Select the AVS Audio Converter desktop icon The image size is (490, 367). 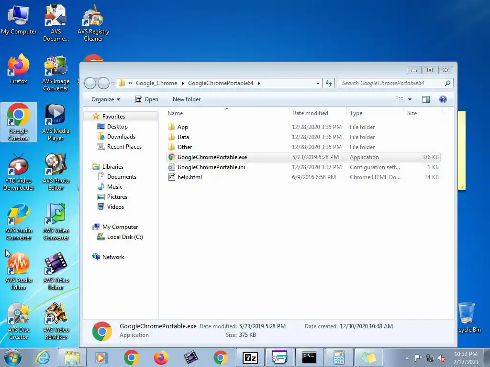[x=19, y=222]
